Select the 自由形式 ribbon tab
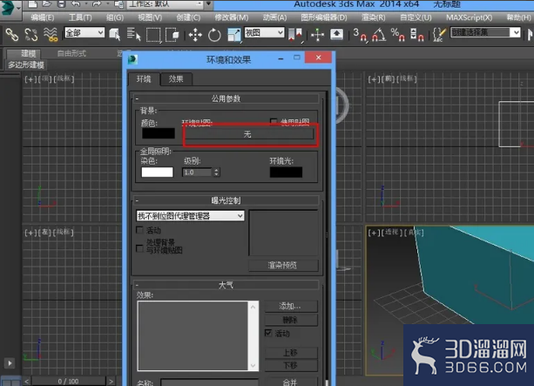This screenshot has width=534, height=386. click(x=71, y=53)
